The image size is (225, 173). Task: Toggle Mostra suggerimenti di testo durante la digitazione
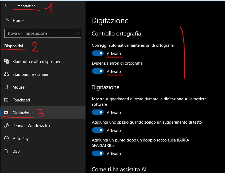click(98, 112)
